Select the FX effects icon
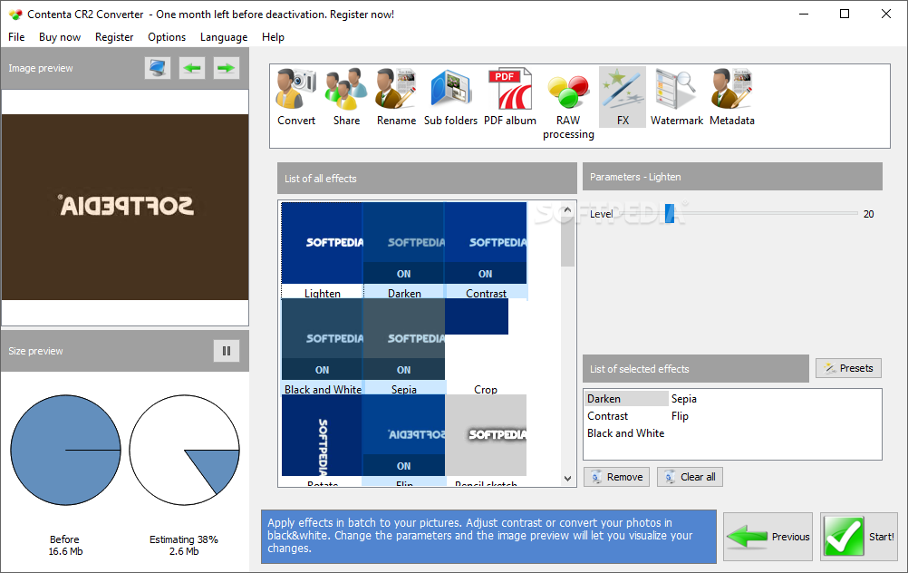This screenshot has width=908, height=573. [x=623, y=97]
